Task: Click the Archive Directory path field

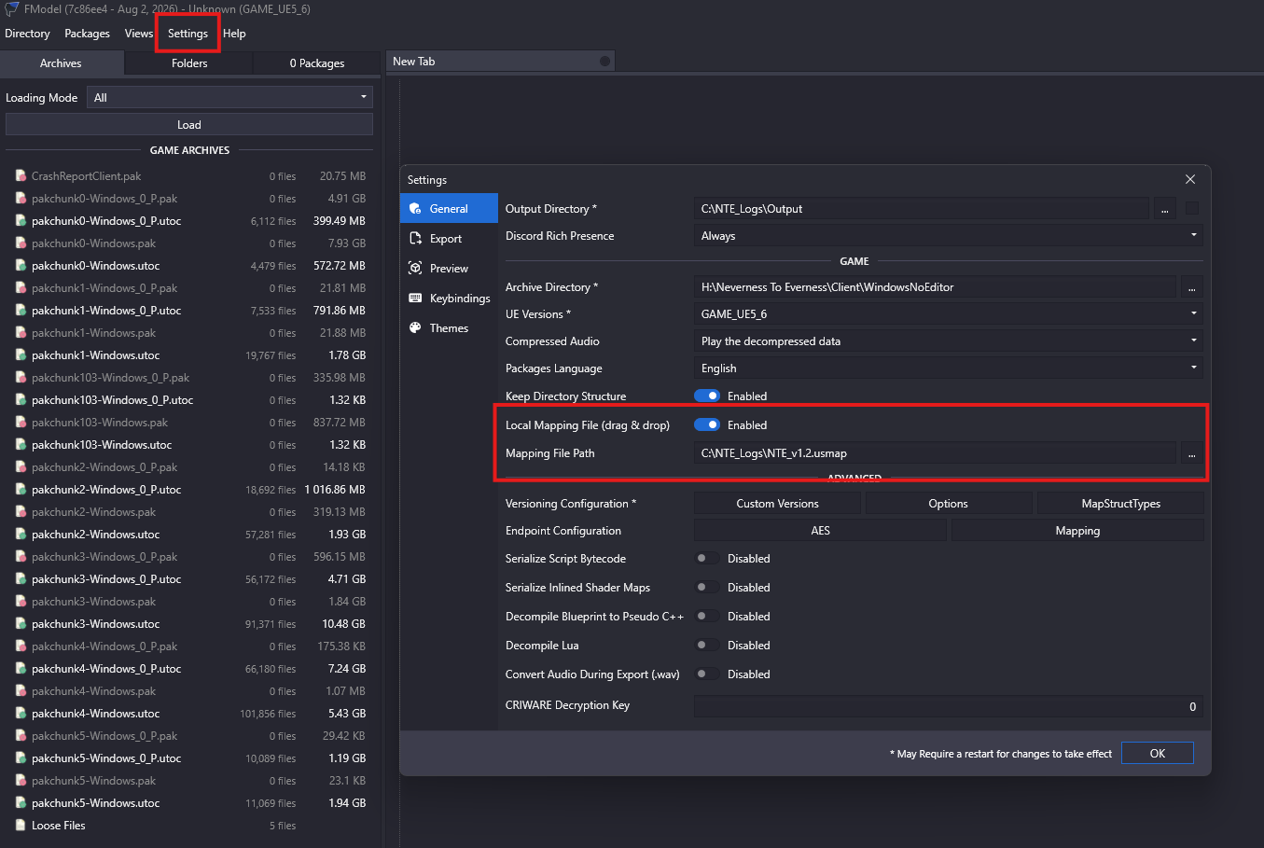Action: [935, 287]
